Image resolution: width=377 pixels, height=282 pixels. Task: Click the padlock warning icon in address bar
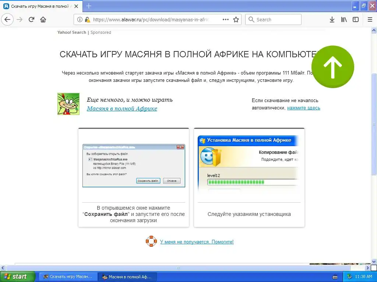click(88, 19)
